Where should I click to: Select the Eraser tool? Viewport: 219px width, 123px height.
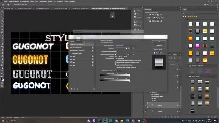(2, 44)
